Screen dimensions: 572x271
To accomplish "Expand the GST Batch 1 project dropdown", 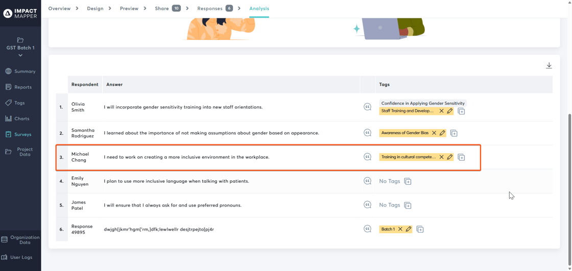I will 20,55.
